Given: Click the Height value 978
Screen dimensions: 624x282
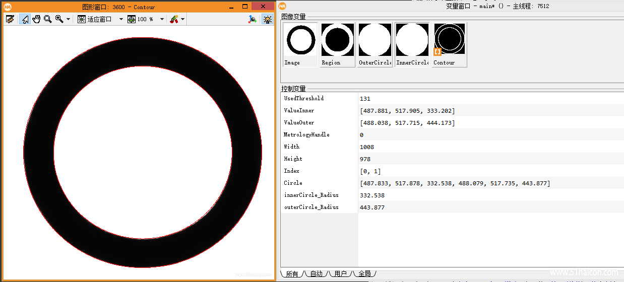Looking at the screenshot, I should 365,159.
